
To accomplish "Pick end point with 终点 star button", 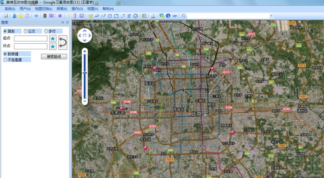I will [53, 46].
